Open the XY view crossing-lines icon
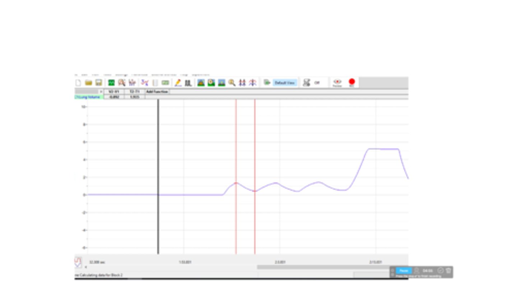517x303 pixels. (145, 83)
